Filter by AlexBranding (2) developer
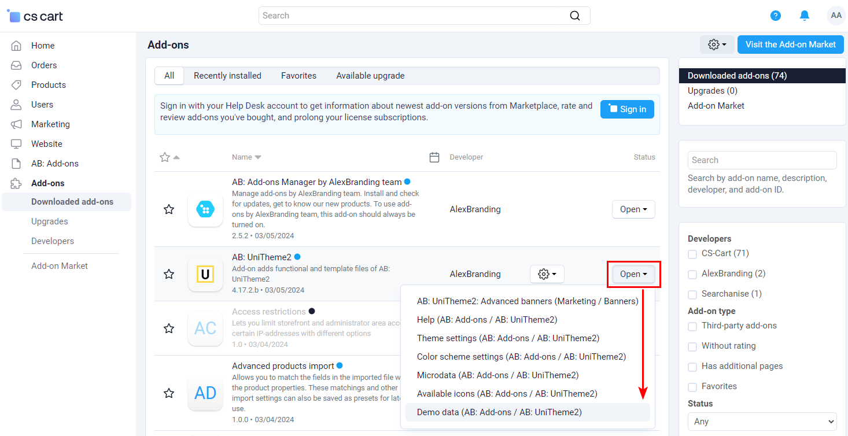Screen dimensions: 848x436 (692, 275)
